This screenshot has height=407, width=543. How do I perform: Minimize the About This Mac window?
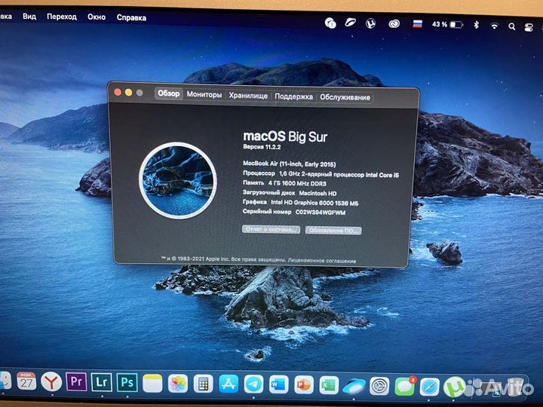(128, 93)
